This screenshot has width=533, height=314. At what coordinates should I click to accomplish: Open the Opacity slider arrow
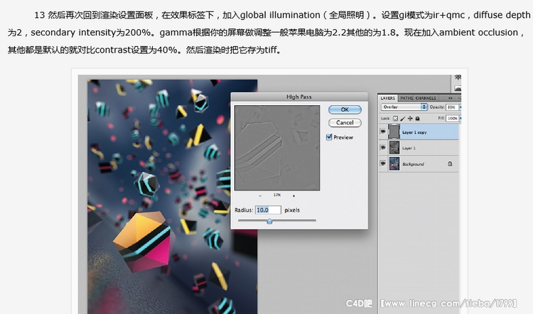460,107
